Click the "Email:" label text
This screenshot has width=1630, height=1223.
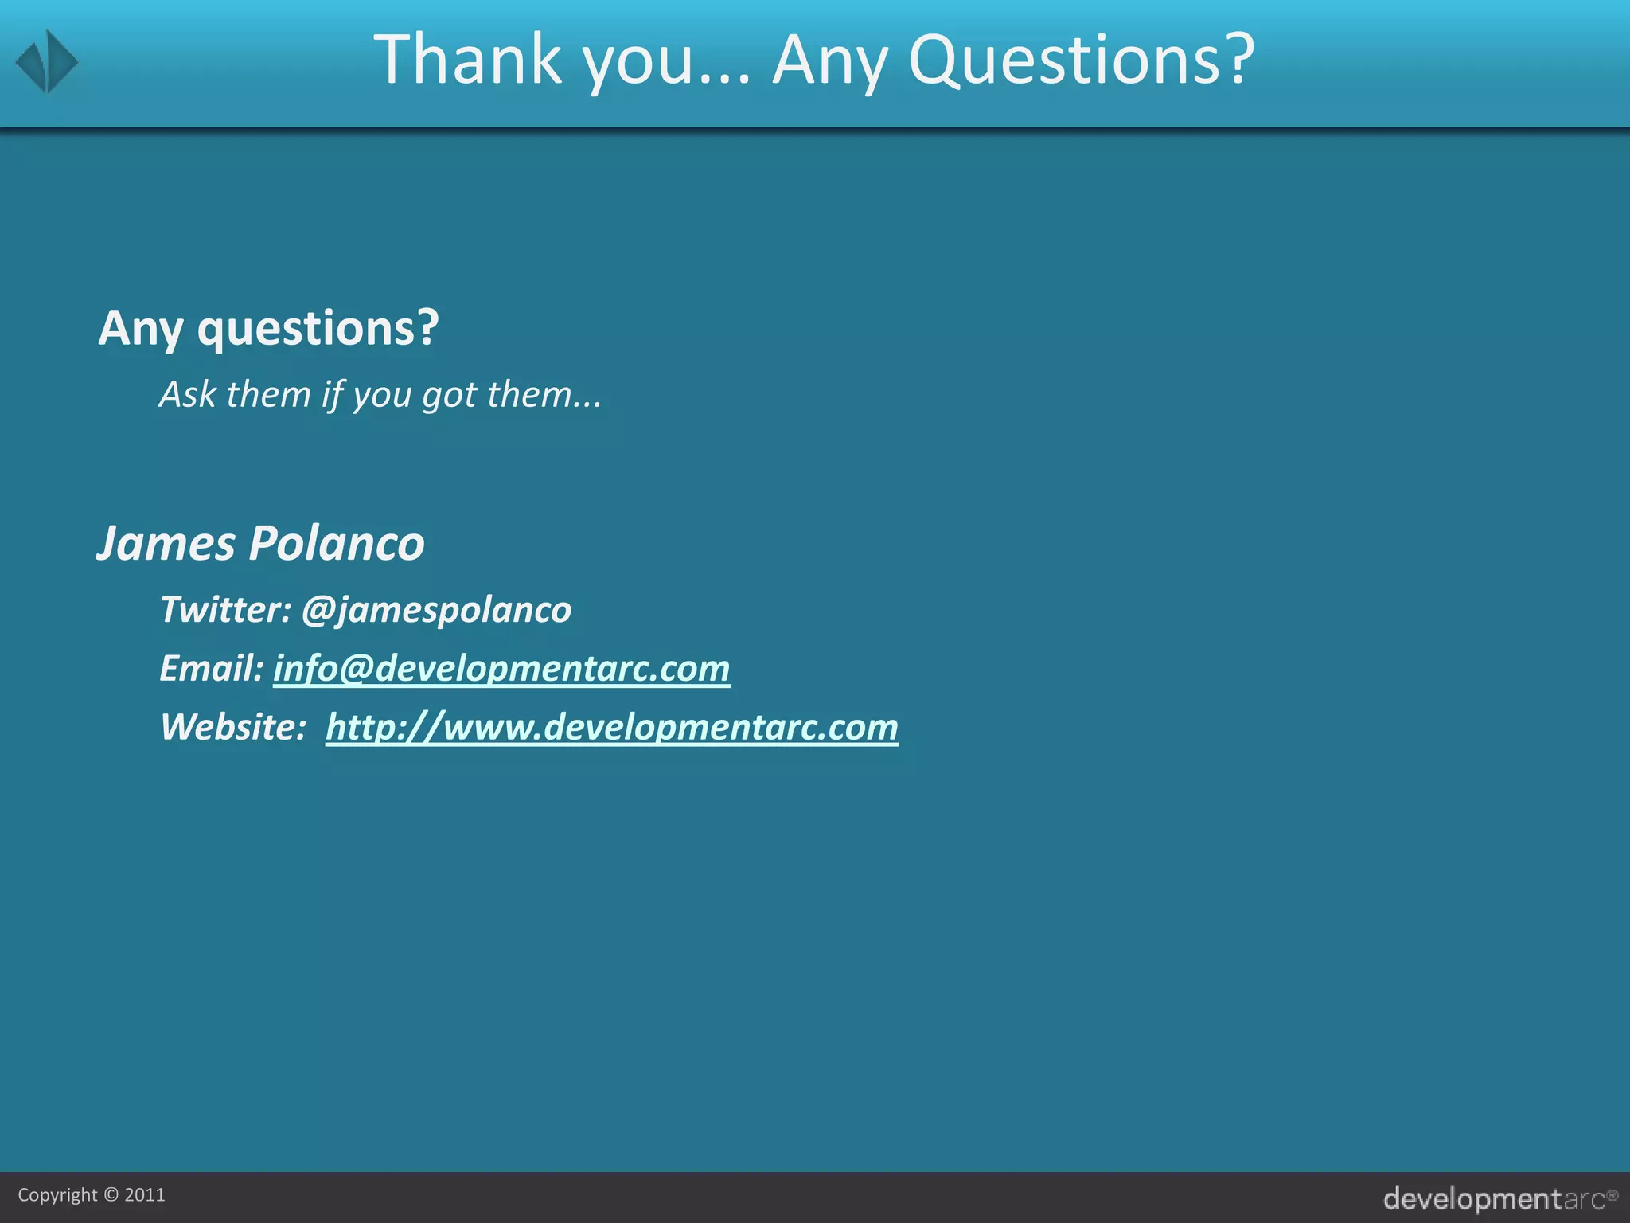[211, 668]
